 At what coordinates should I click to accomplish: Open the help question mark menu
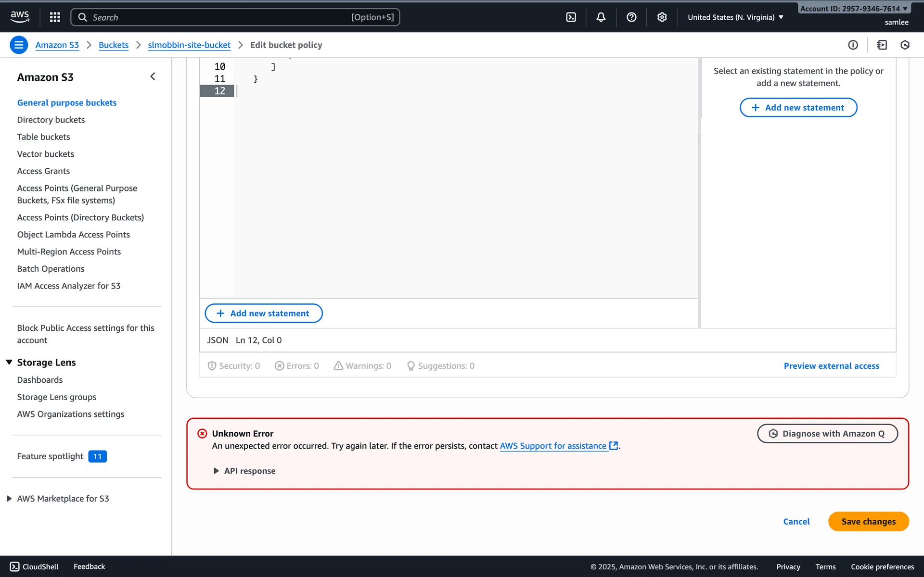[x=631, y=17]
